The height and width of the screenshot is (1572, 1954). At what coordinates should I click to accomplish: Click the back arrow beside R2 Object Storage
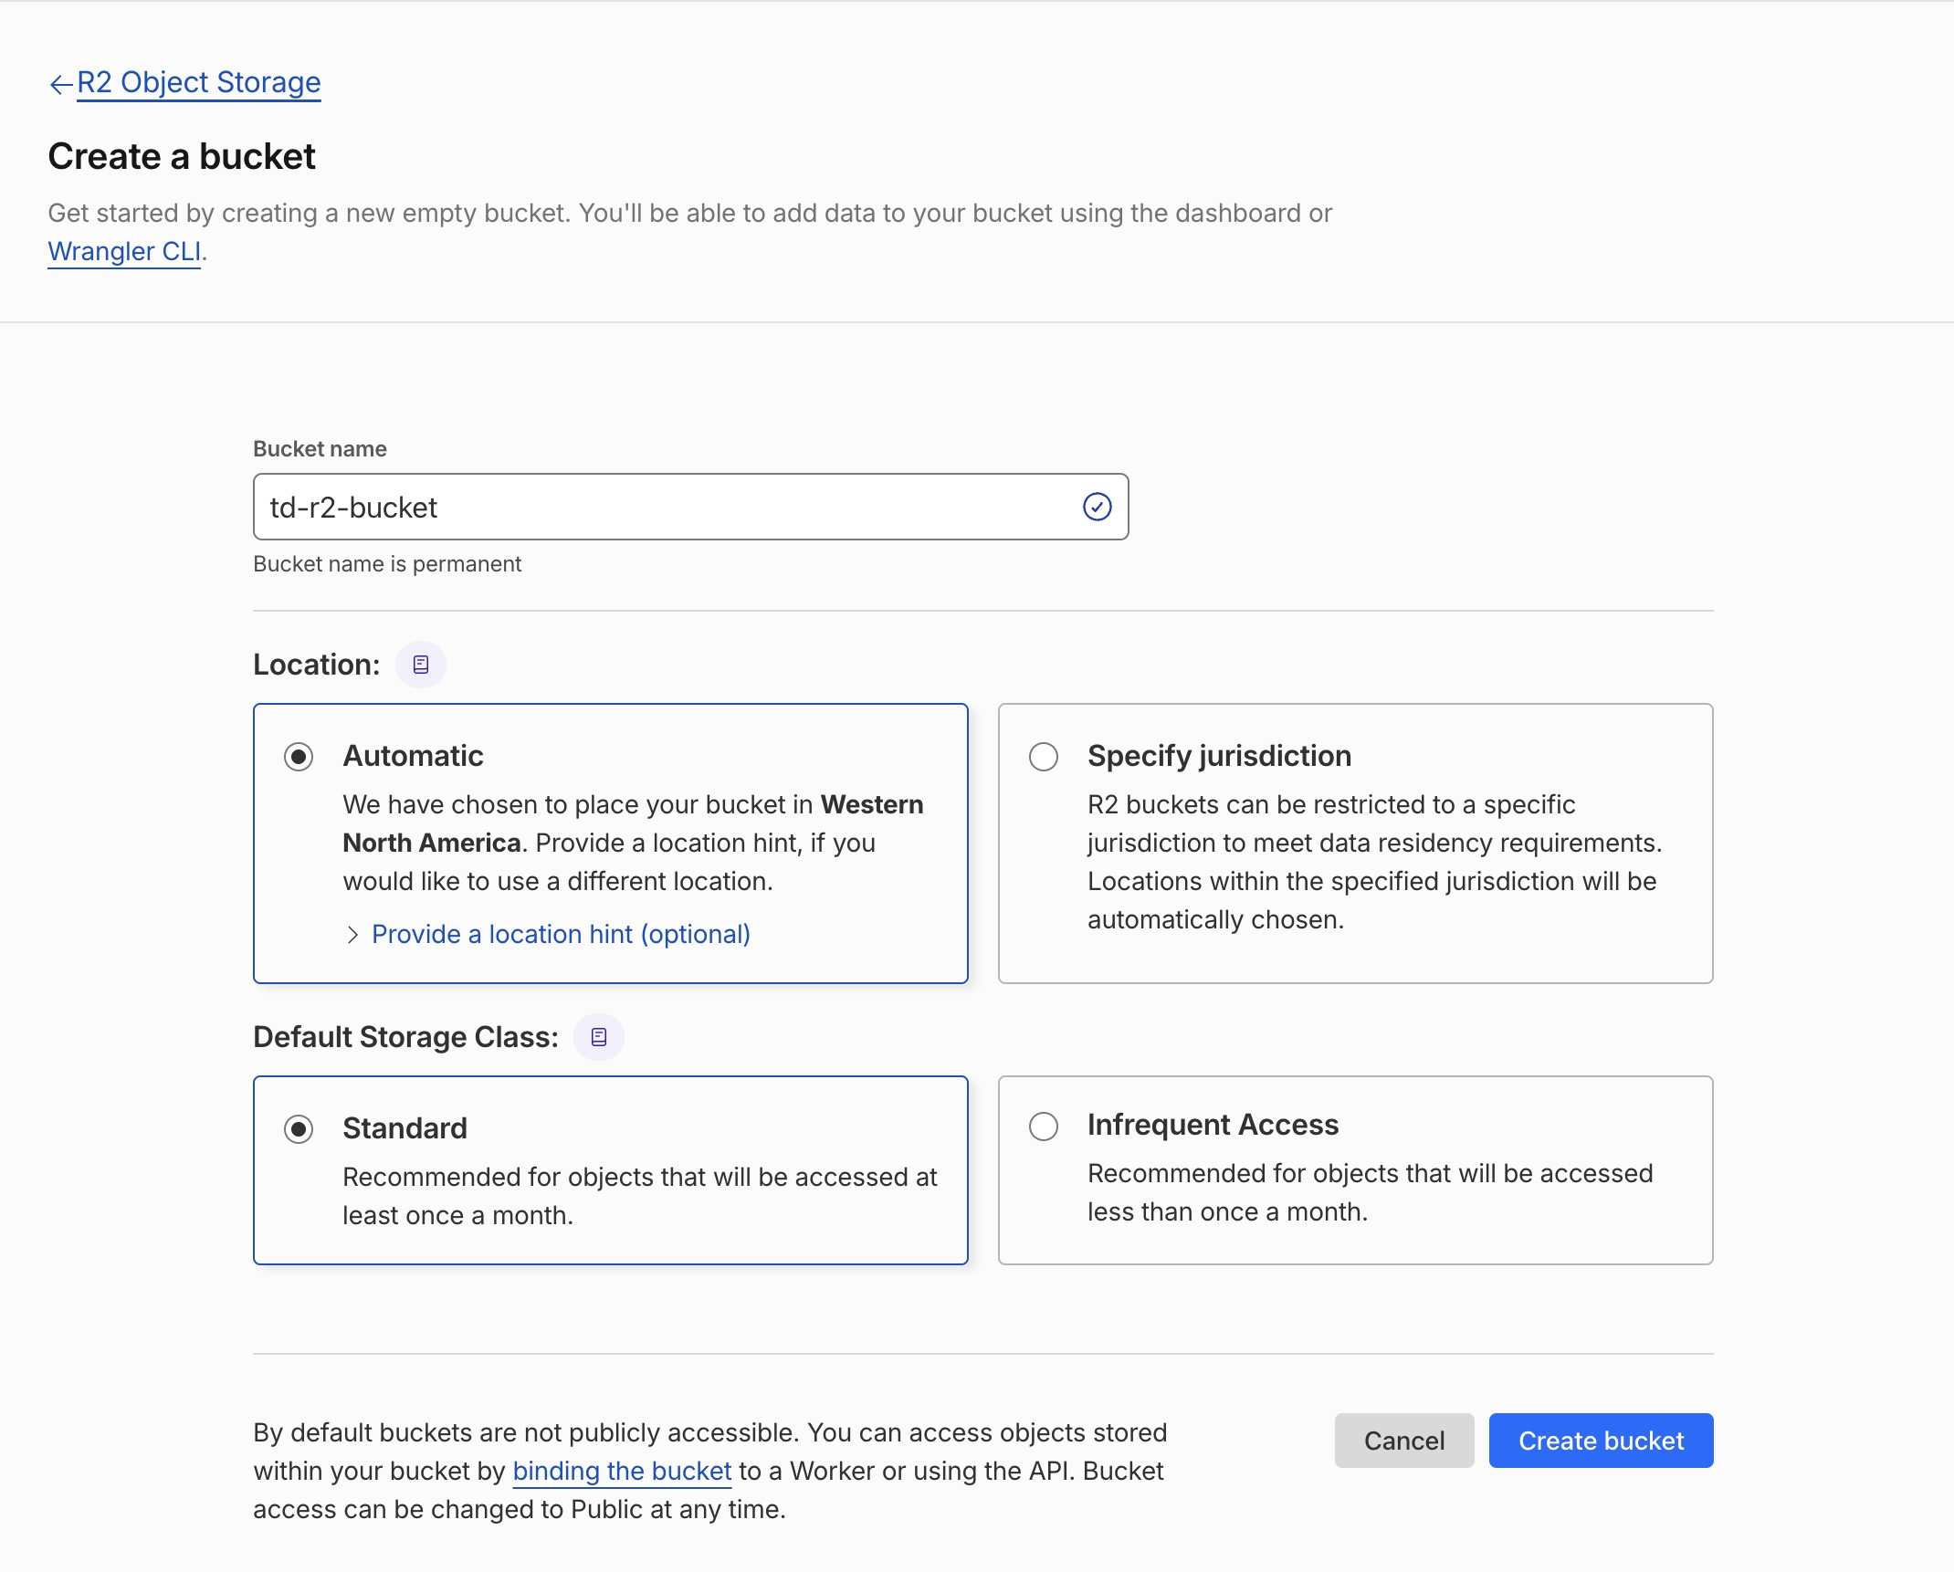tap(60, 84)
